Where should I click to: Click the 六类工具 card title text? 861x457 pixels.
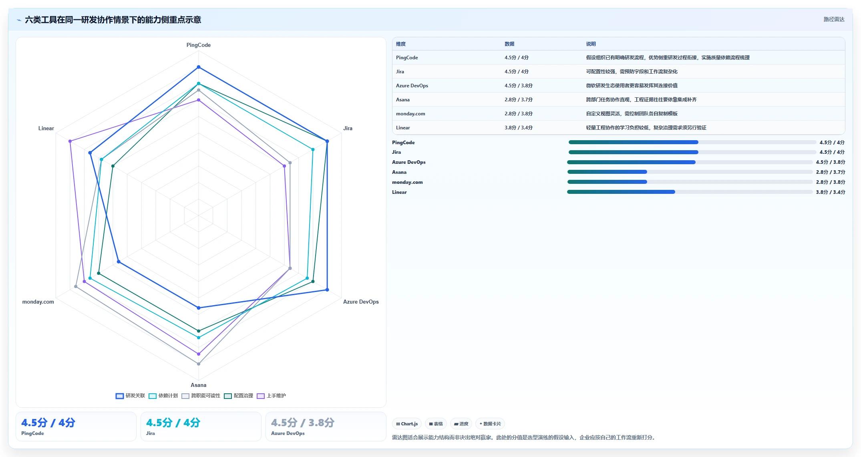pyautogui.click(x=113, y=20)
